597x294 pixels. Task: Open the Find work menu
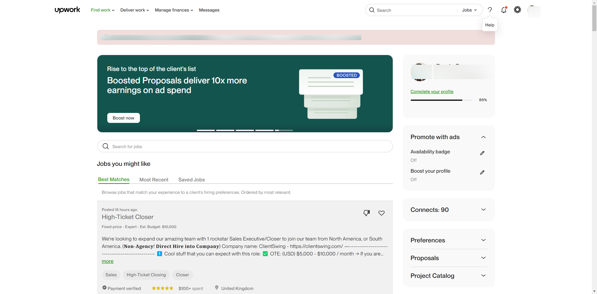coord(103,10)
